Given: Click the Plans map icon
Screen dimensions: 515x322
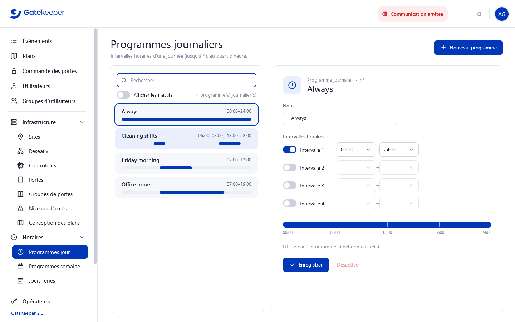Looking at the screenshot, I should (14, 56).
